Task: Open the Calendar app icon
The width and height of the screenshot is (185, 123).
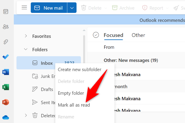Action: (6, 12)
